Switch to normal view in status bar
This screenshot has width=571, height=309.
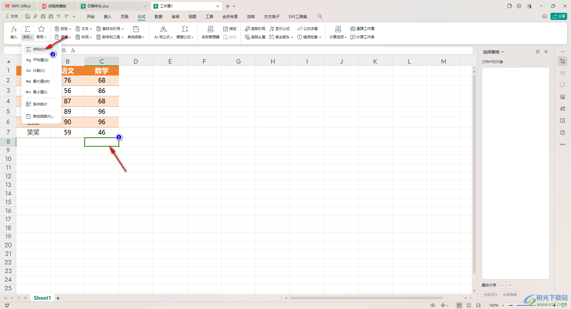point(459,305)
